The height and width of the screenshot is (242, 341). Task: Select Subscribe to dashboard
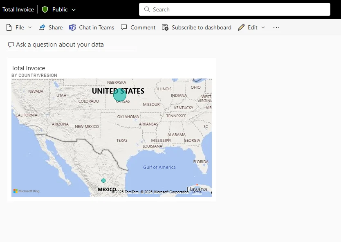202,28
